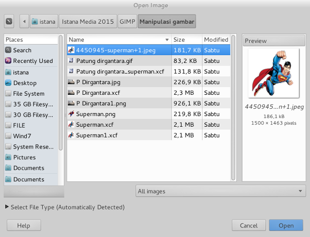Click the Search magnifier icon

(x=8, y=50)
